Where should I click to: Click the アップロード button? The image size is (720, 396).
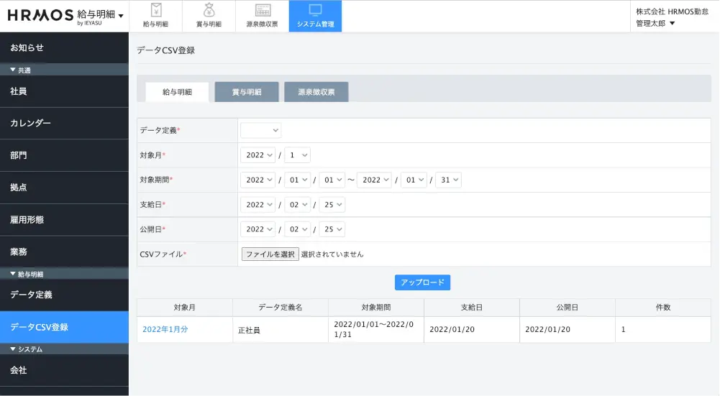(422, 282)
